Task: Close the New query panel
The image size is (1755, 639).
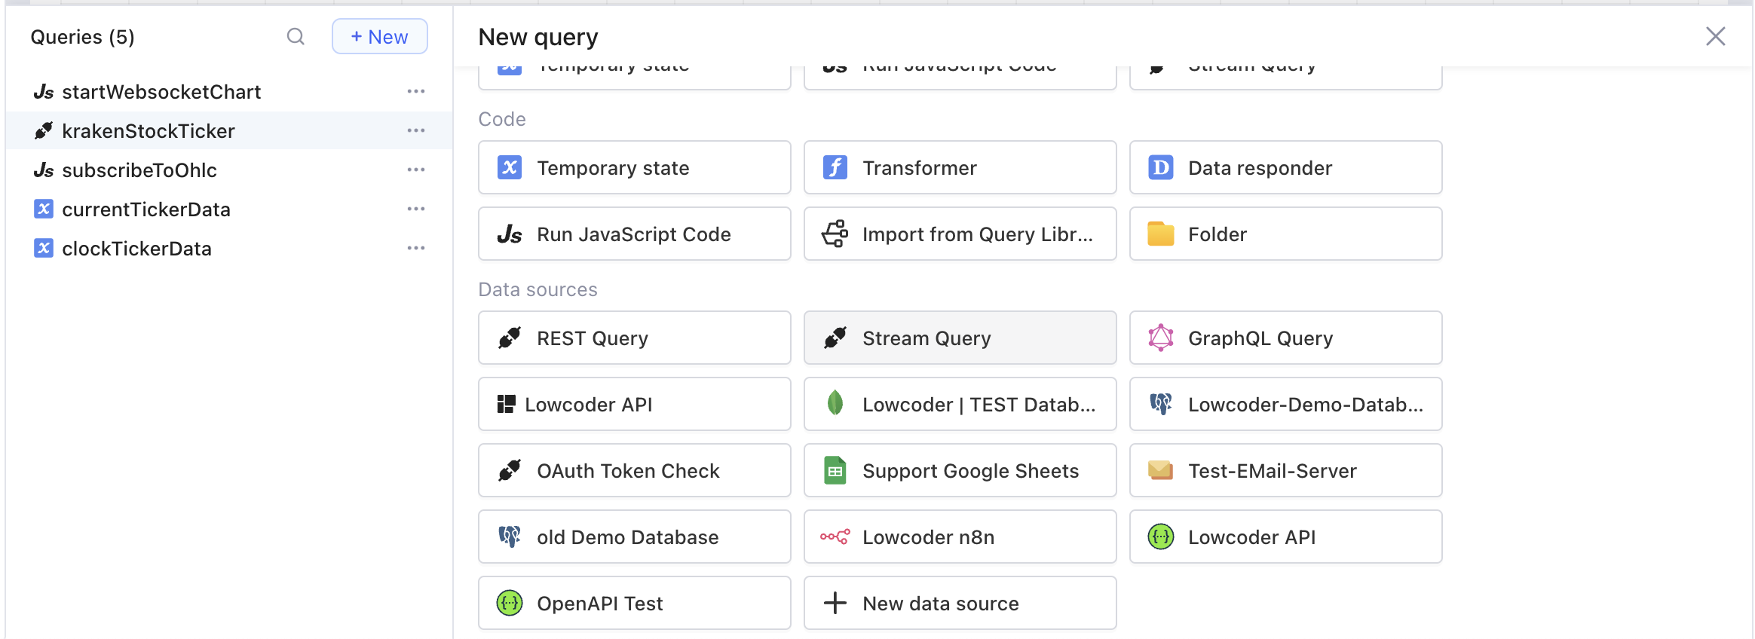Action: click(x=1715, y=36)
